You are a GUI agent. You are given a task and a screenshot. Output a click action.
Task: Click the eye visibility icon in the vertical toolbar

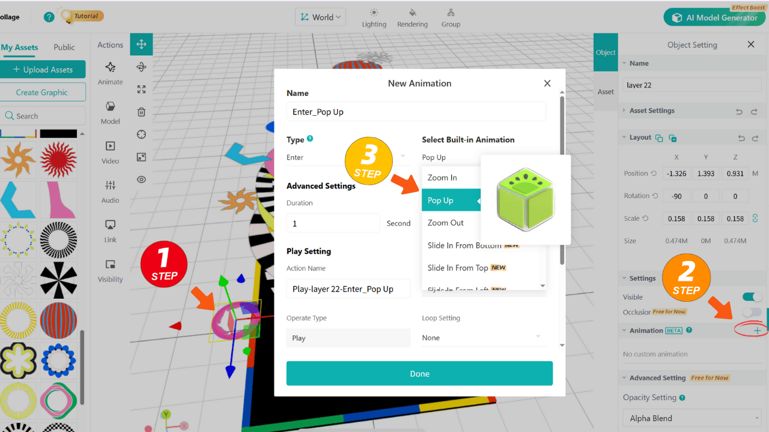point(141,179)
